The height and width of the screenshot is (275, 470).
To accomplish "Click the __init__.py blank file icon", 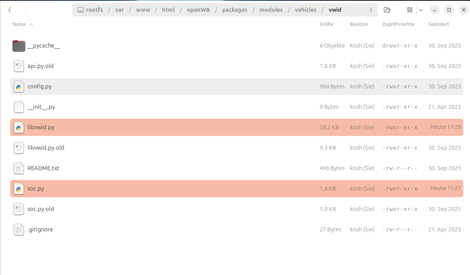I will coord(19,107).
